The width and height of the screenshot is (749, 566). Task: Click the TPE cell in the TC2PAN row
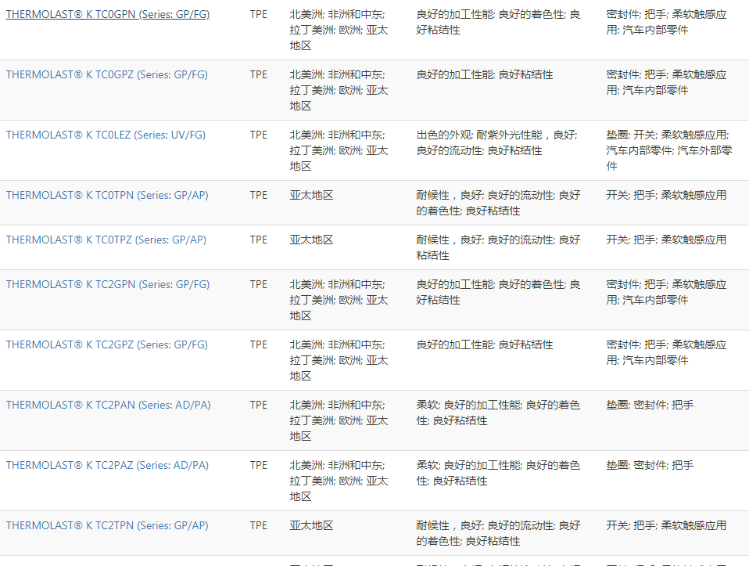259,405
